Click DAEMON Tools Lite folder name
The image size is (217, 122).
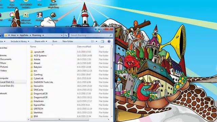click(x=43, y=82)
